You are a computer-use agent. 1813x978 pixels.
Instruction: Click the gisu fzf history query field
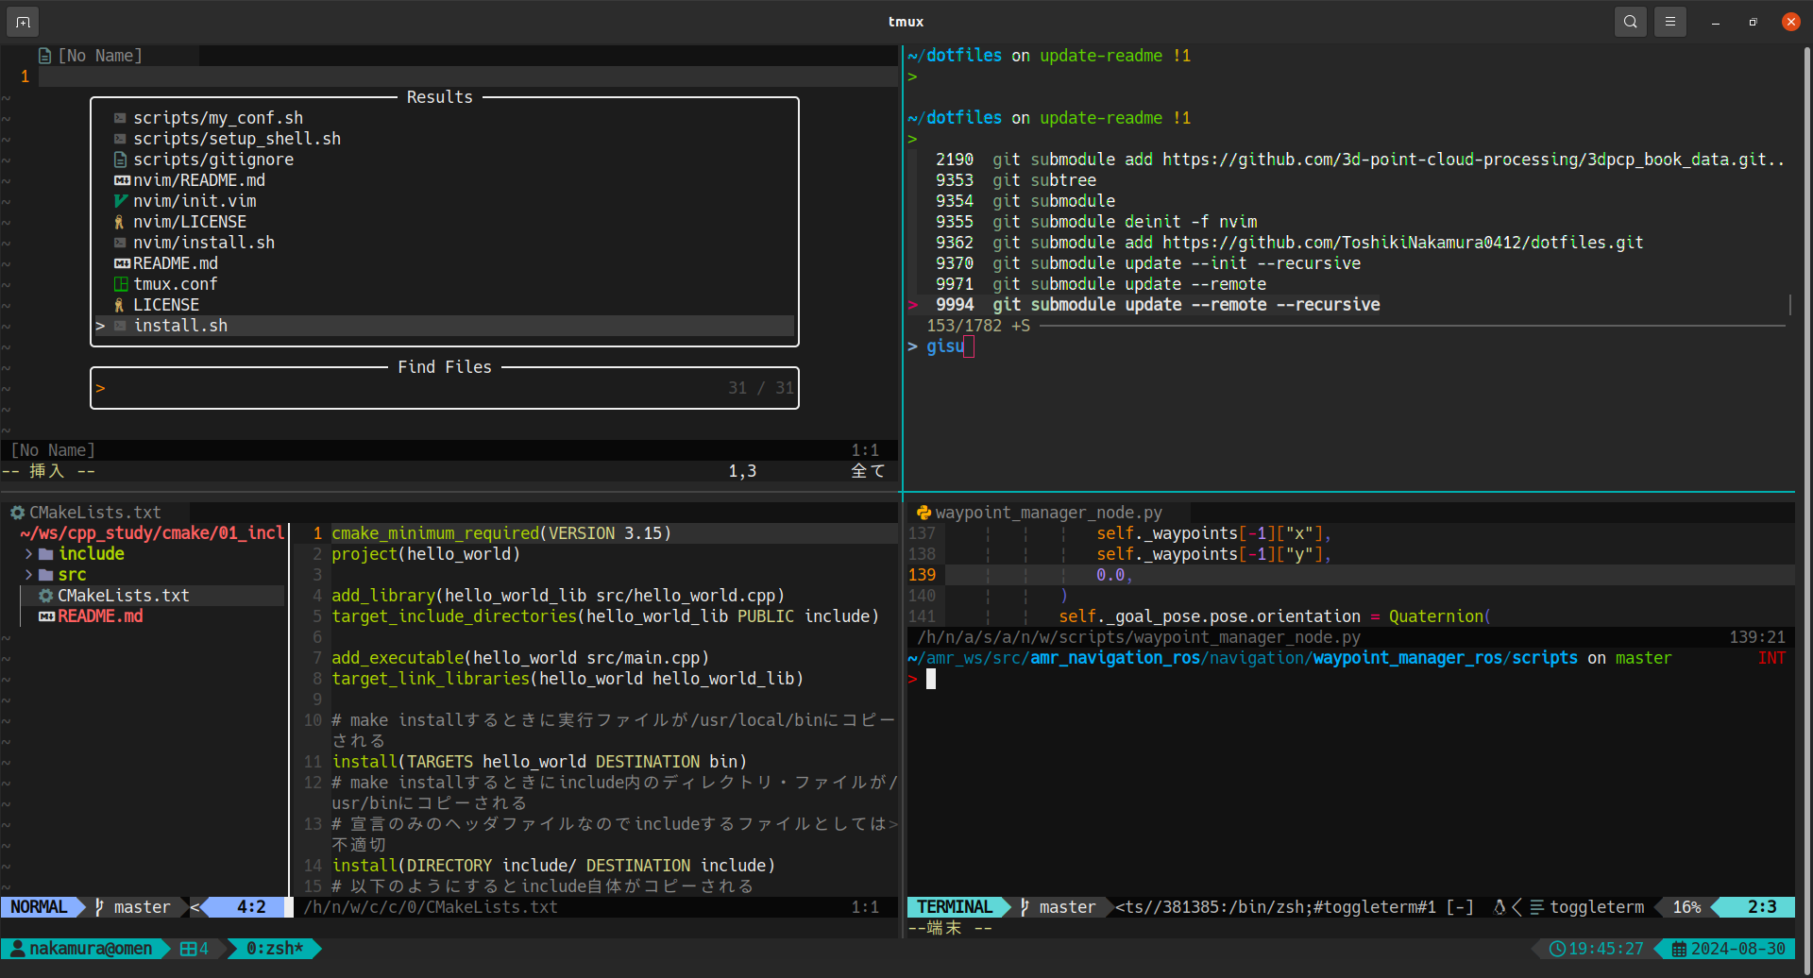click(945, 346)
